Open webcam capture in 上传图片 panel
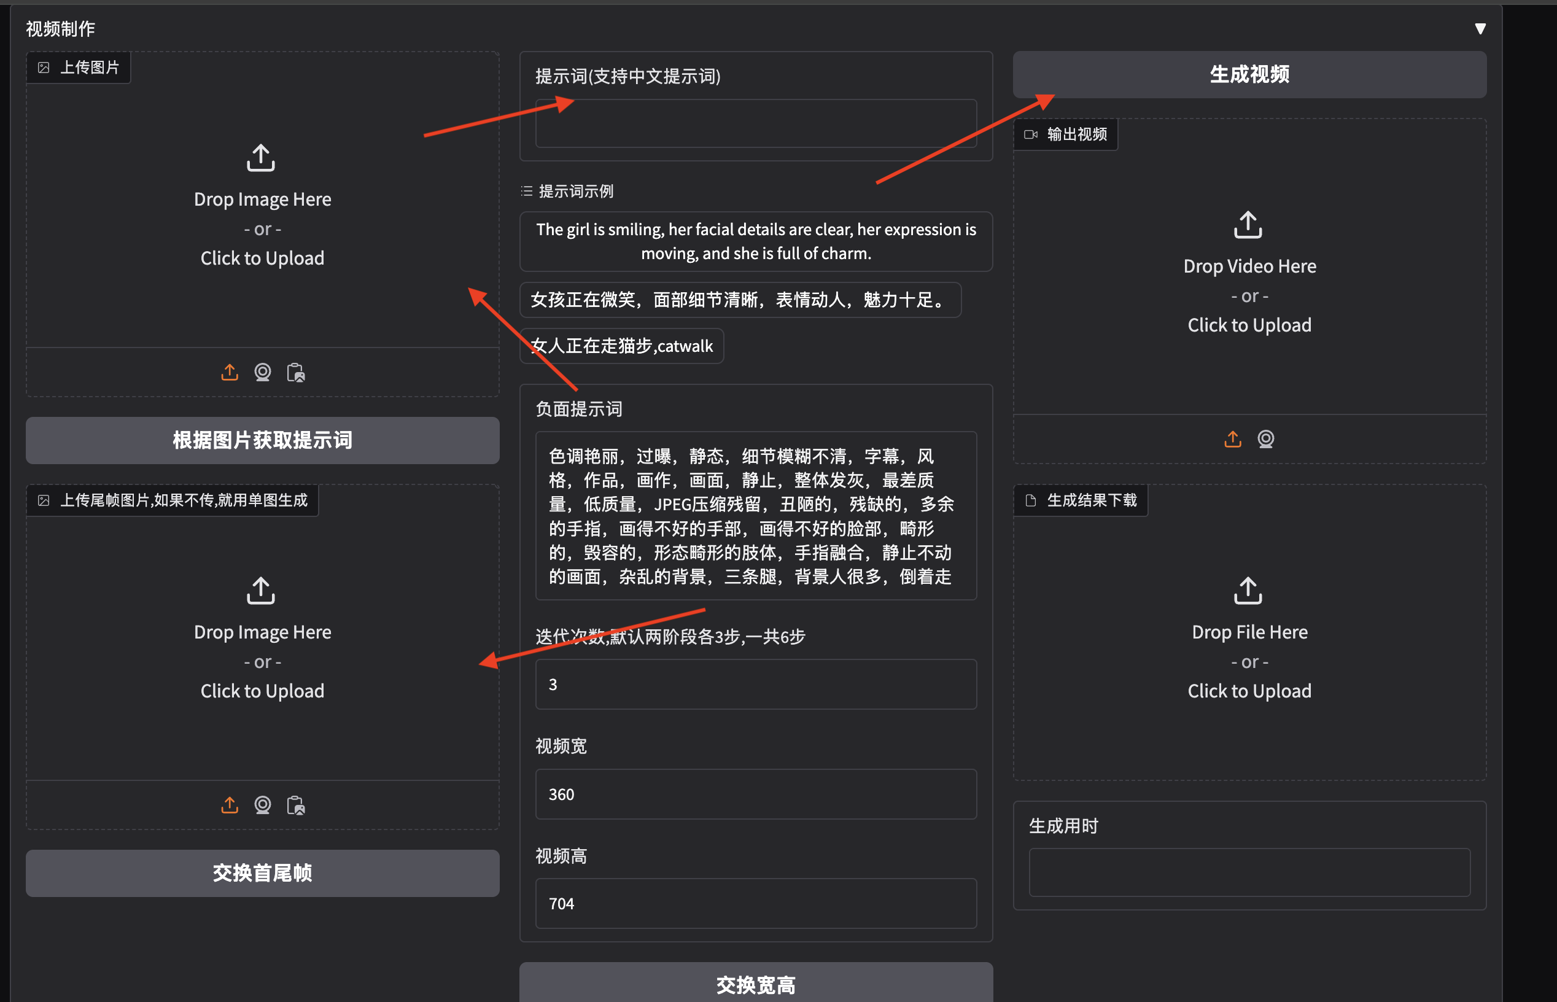 point(262,372)
